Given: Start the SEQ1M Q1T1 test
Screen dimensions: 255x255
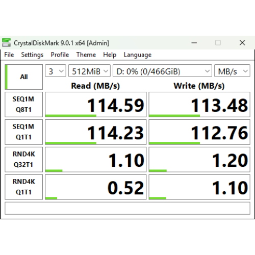Looking at the screenshot, I should 23,132.
